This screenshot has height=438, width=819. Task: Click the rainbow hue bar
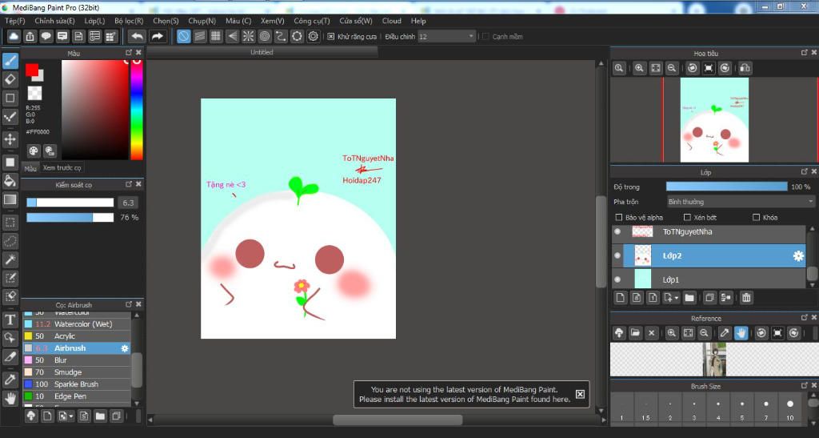[136, 110]
